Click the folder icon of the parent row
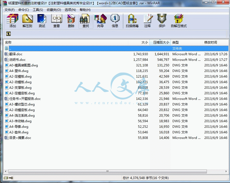Viewport: 230px width, 183px height. click(x=6, y=48)
